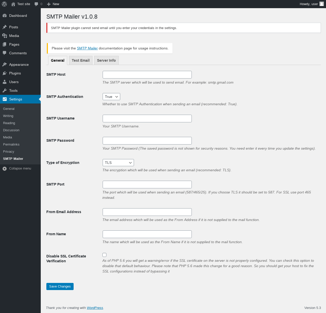Focus the SMTP Username input field
This screenshot has height=313, width=326.
(x=147, y=119)
